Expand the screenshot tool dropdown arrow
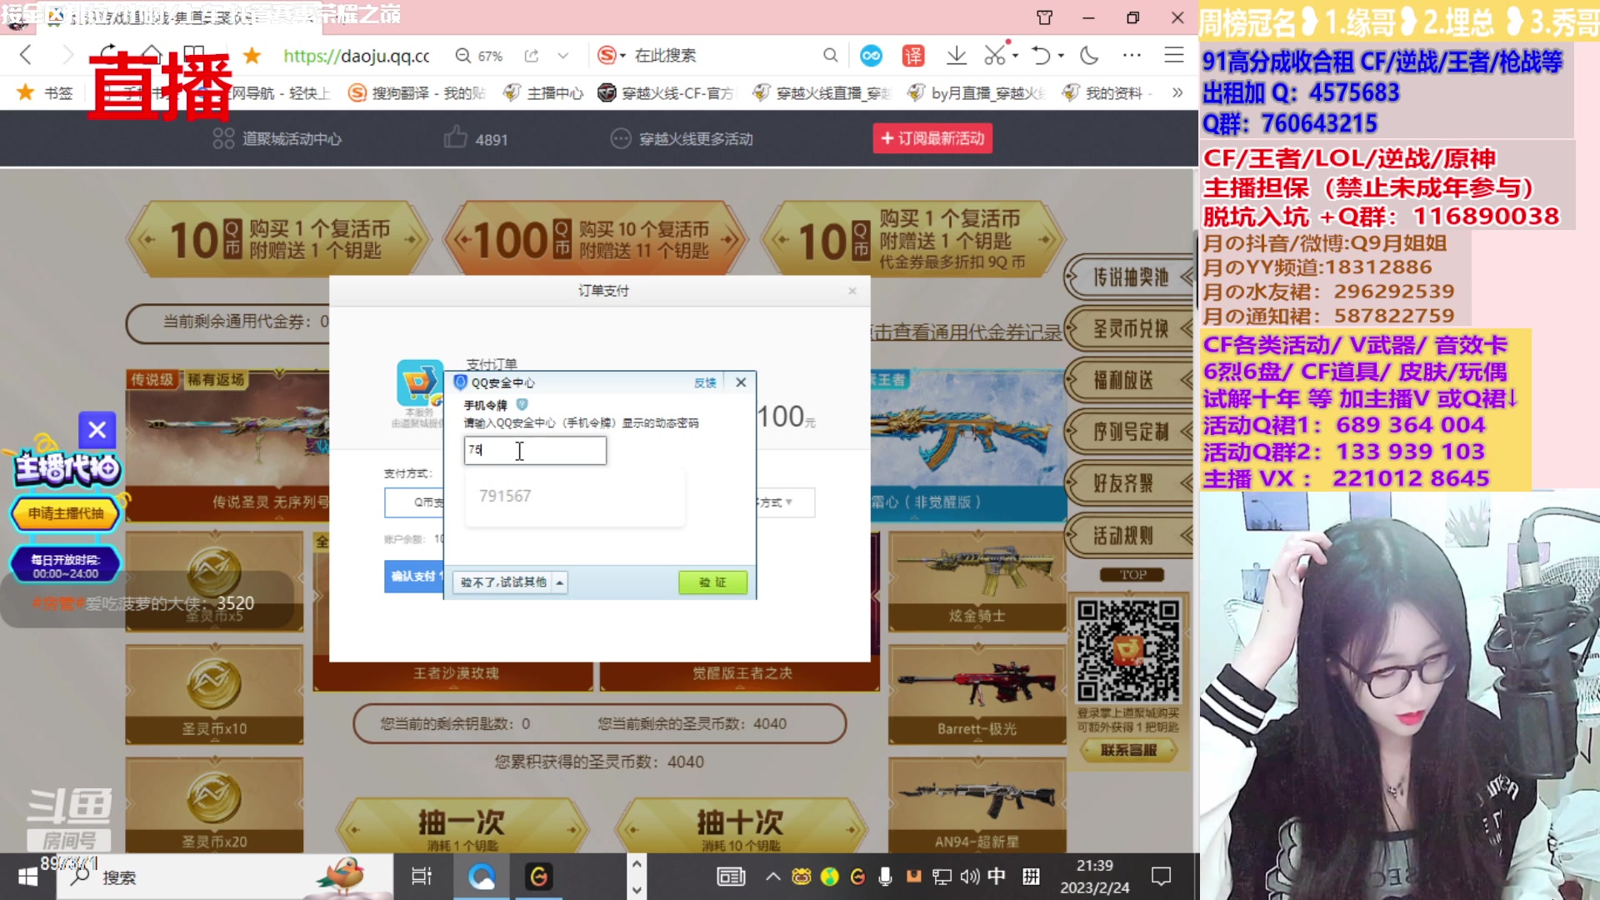Viewport: 1600px width, 900px height. click(1015, 56)
